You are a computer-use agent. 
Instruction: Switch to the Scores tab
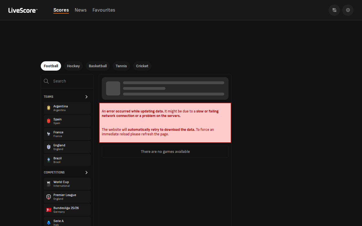[x=61, y=10]
